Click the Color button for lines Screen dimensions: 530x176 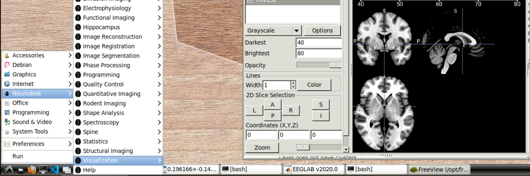314,85
